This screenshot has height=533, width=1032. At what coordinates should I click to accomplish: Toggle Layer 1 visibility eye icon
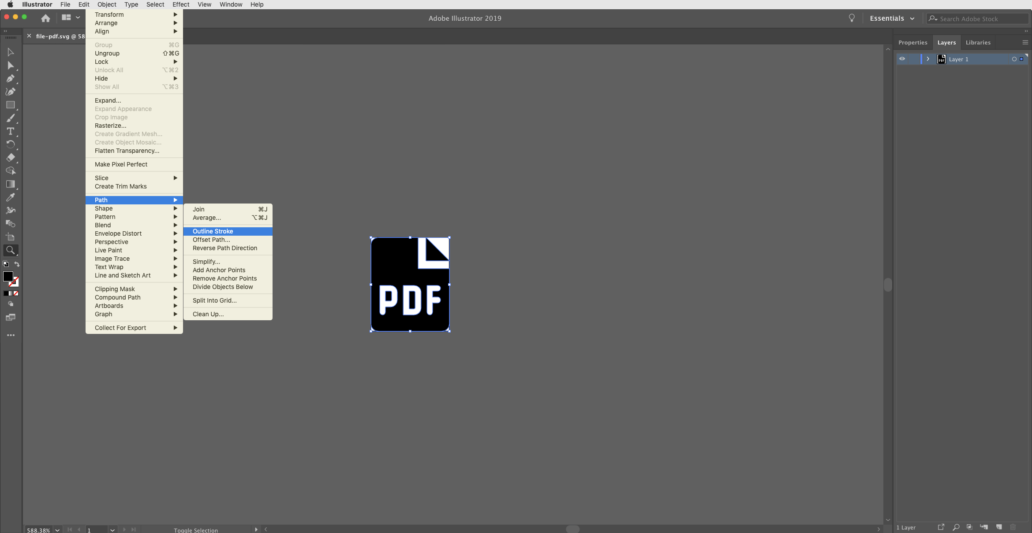[902, 59]
